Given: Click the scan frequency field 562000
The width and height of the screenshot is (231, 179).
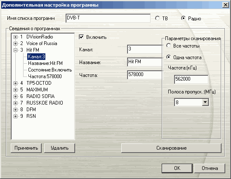Looking at the screenshot, I should click(191, 79).
